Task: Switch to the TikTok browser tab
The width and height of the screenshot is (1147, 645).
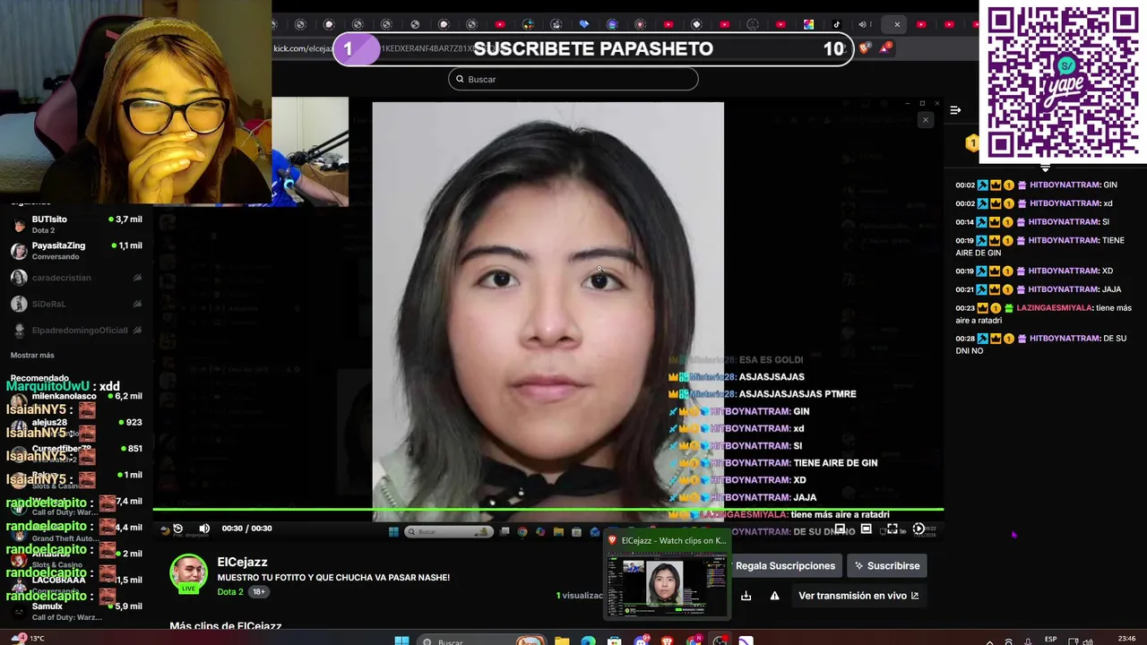Action: click(x=836, y=24)
